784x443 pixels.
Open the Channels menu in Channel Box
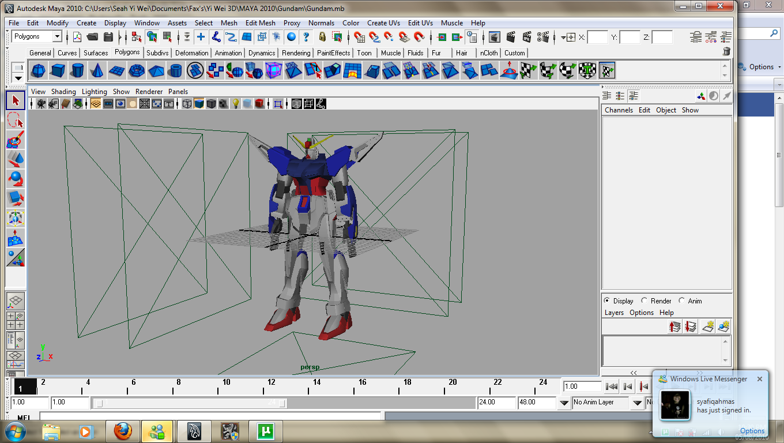[619, 110]
